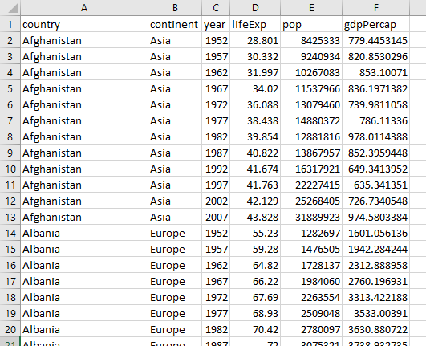Click Afghanistan in row 9

click(x=84, y=153)
